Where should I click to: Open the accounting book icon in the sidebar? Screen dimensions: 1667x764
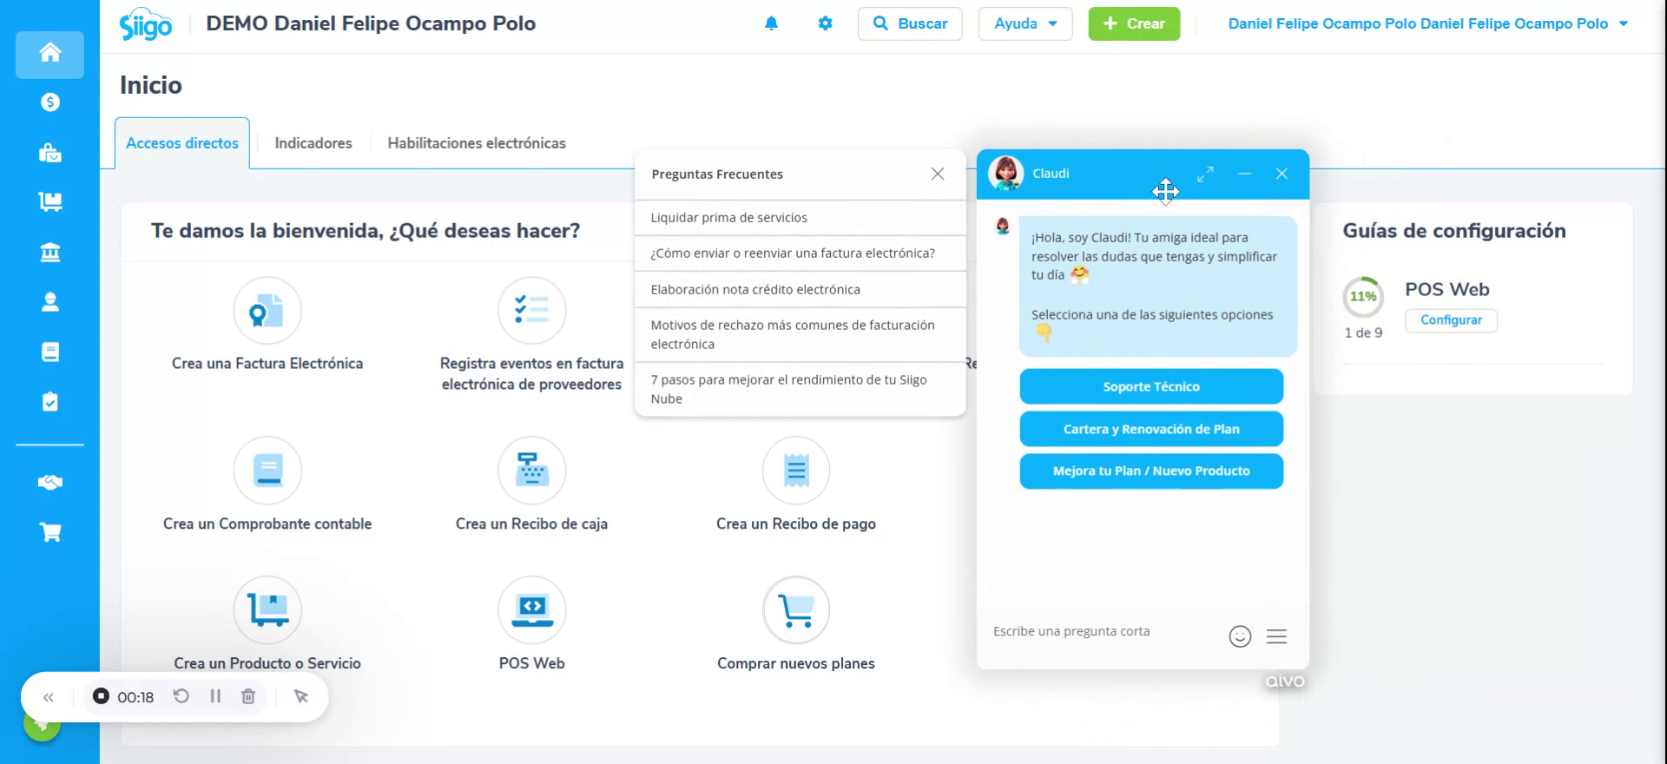point(49,352)
